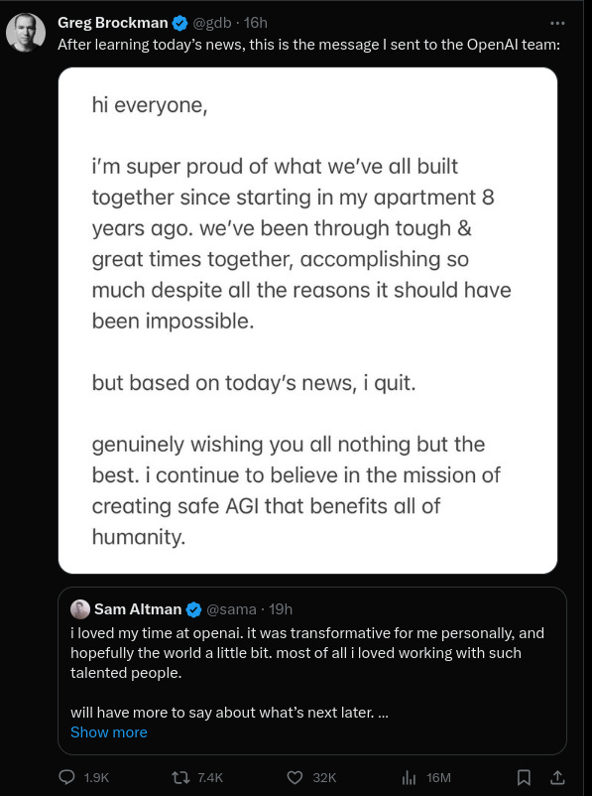The height and width of the screenshot is (796, 592).
Task: Open the three-dot more options menu
Action: [x=557, y=23]
